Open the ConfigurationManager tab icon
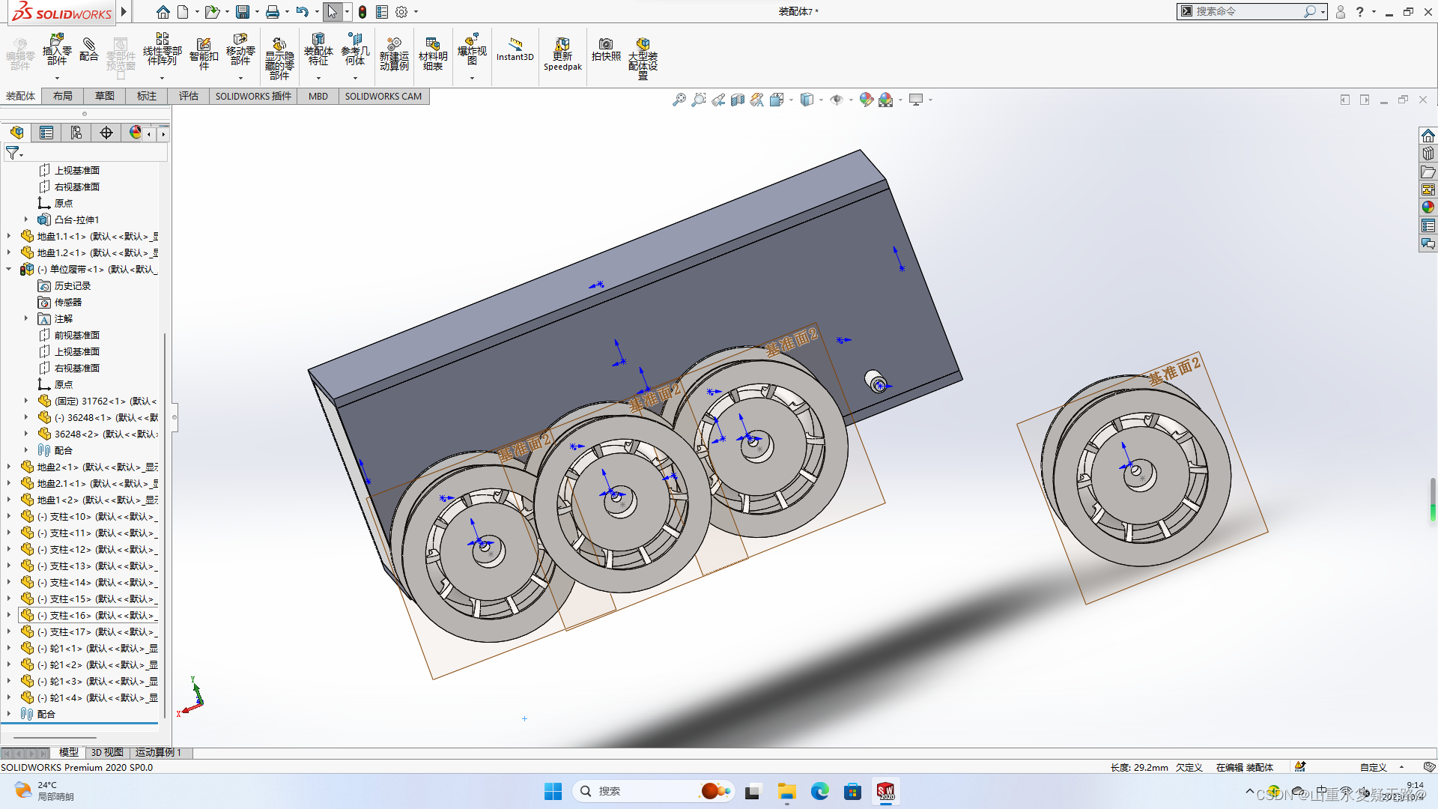 point(76,133)
